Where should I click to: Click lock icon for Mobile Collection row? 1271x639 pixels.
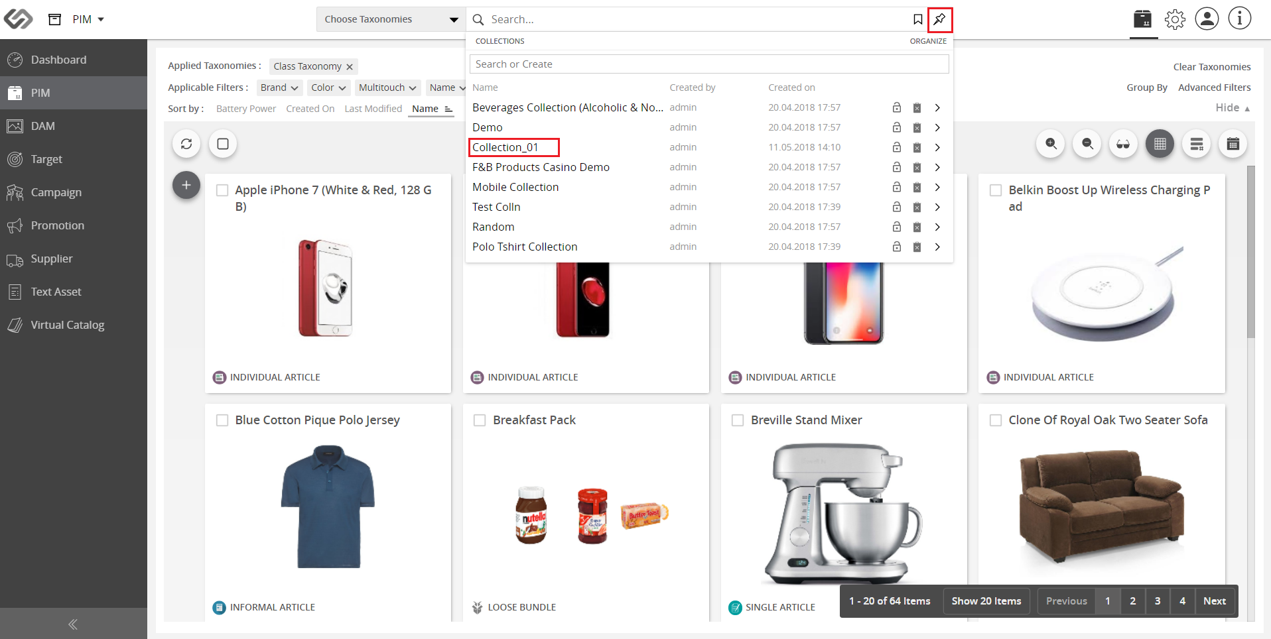[897, 187]
